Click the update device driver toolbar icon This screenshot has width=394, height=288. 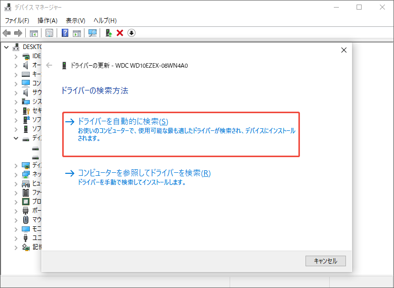coord(109,33)
